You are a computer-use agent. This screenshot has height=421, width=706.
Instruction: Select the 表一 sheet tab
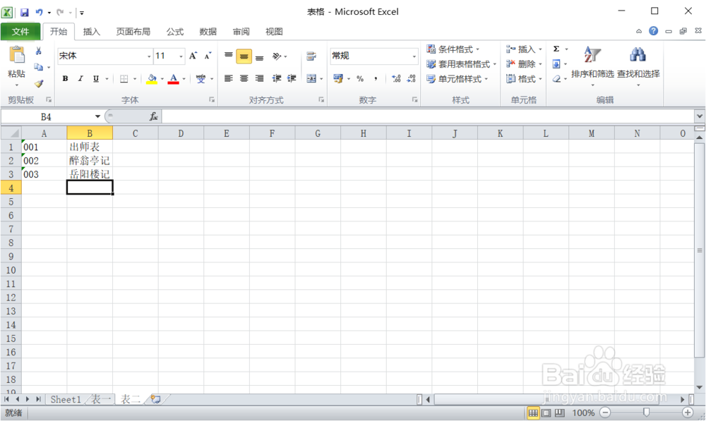[101, 399]
